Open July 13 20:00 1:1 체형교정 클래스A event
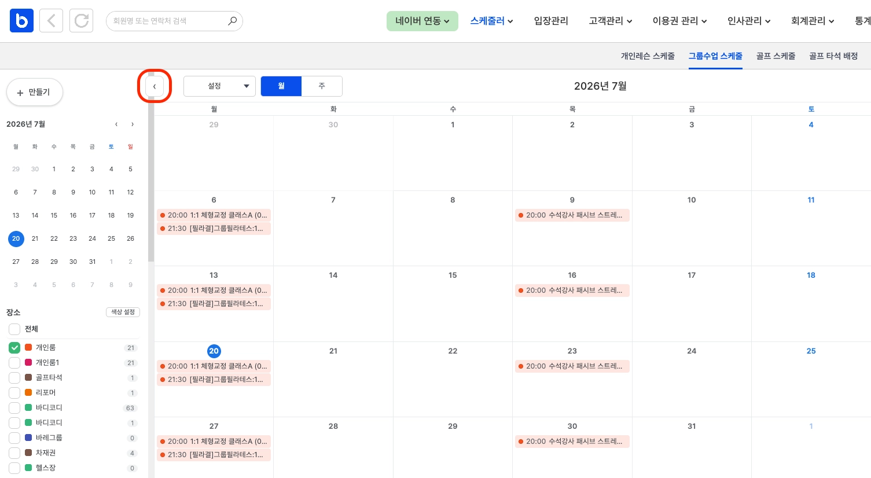Image resolution: width=871 pixels, height=478 pixels. 214,291
